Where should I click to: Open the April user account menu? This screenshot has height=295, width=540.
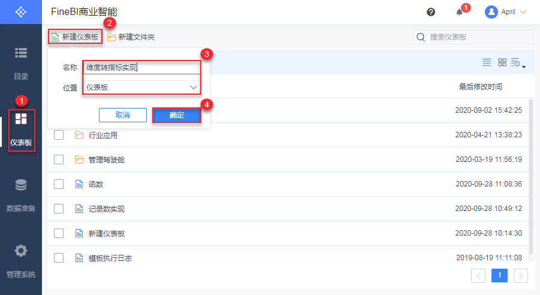(506, 12)
